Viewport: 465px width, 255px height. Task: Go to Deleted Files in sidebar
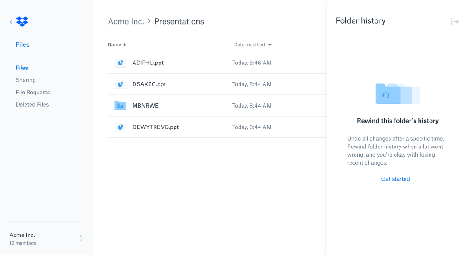click(x=32, y=104)
